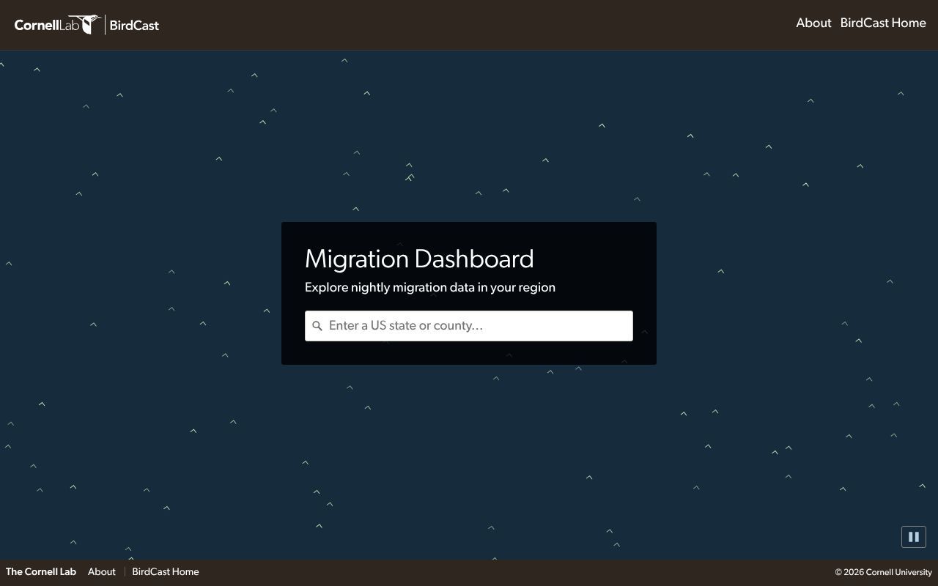Go to BirdCast Home in top navigation
This screenshot has height=586, width=938.
coord(883,23)
